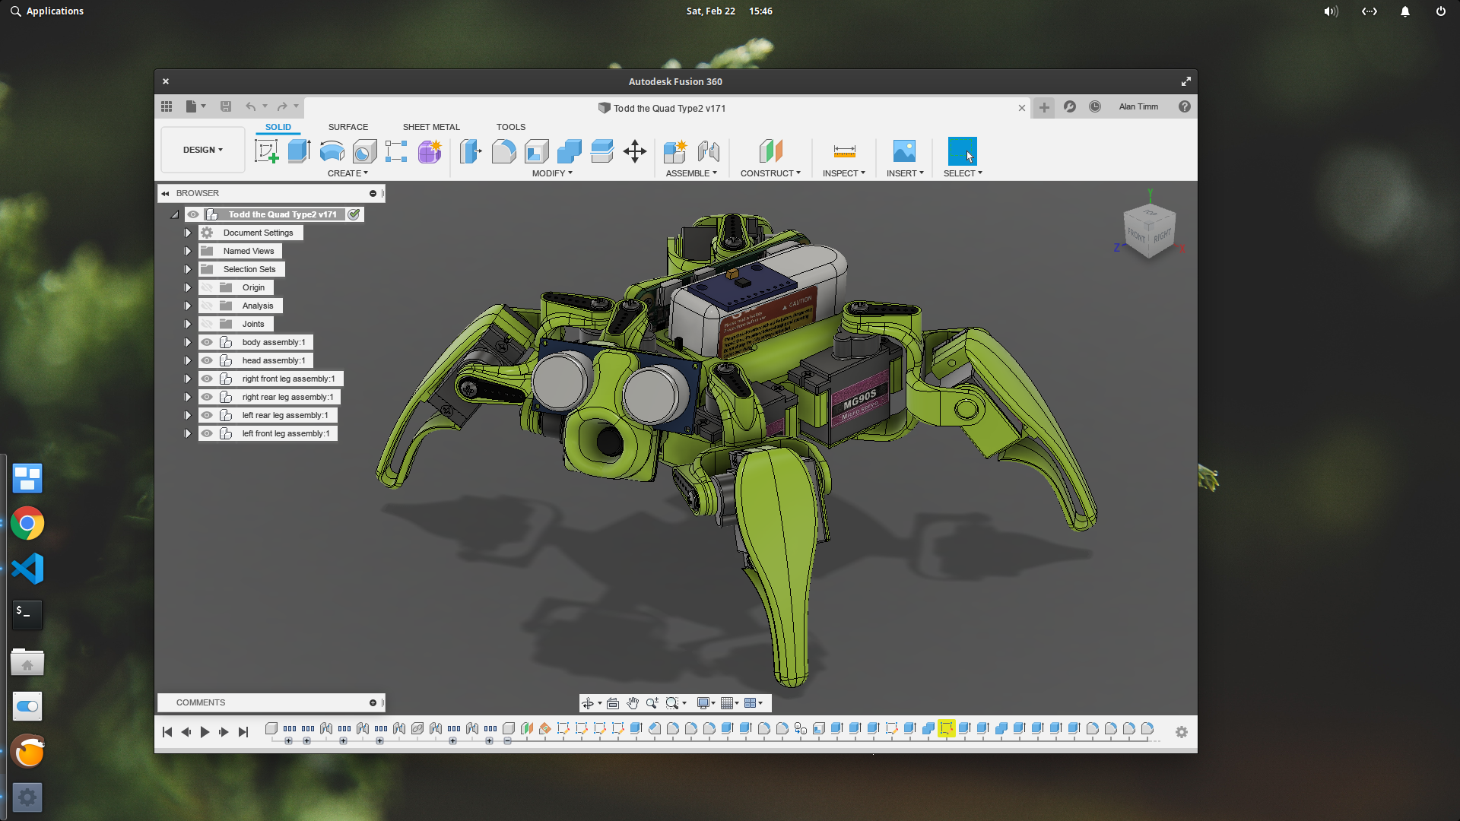Expand the Joints folder

(188, 323)
